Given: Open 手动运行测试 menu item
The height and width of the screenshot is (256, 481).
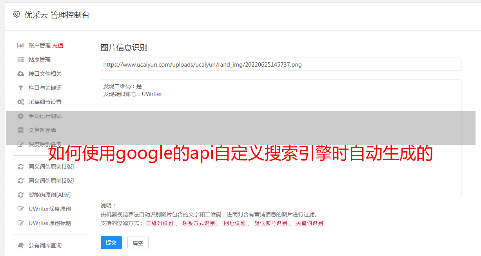Looking at the screenshot, I should click(x=45, y=116).
